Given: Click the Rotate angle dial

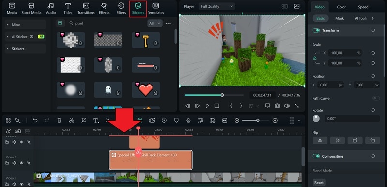Looking at the screenshot, I should [316, 119].
